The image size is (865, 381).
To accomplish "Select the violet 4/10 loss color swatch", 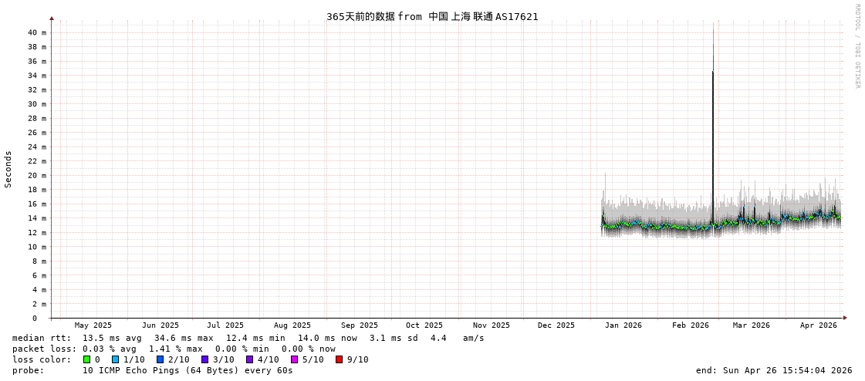I will 250,359.
